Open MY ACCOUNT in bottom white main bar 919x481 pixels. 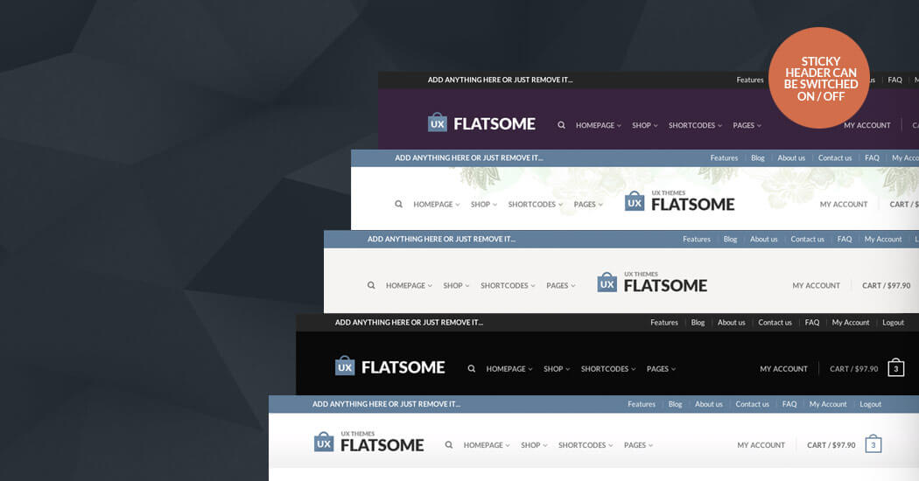(761, 445)
